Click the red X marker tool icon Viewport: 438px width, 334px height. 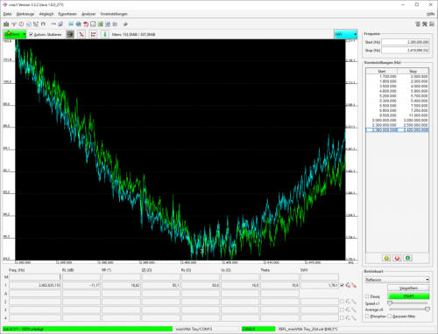pos(81,34)
